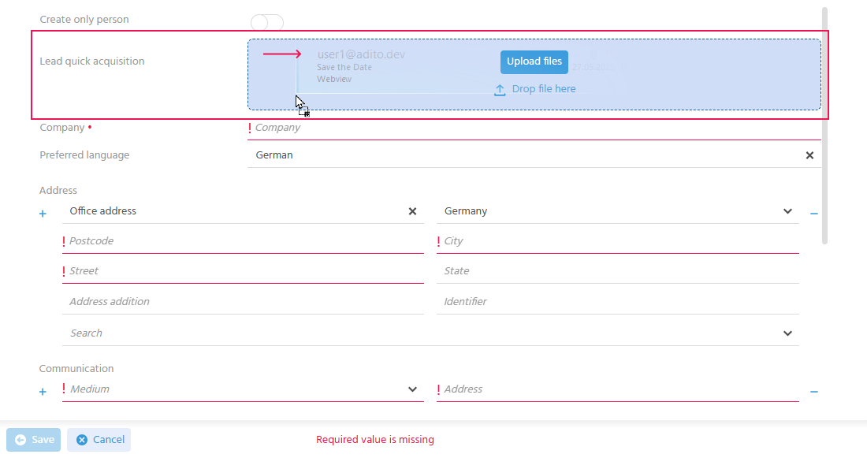Viewport: 867px width, 458px height.
Task: Remove the address row with minus icon
Action: pyautogui.click(x=814, y=214)
